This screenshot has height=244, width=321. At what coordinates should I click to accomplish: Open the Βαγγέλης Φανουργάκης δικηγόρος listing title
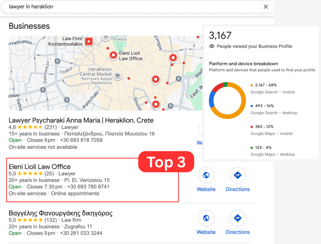point(61,213)
